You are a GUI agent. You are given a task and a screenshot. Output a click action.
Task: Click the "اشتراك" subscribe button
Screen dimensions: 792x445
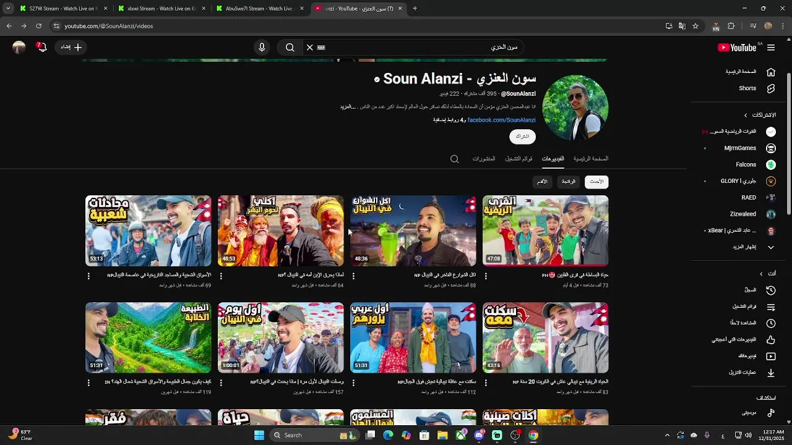coord(522,137)
